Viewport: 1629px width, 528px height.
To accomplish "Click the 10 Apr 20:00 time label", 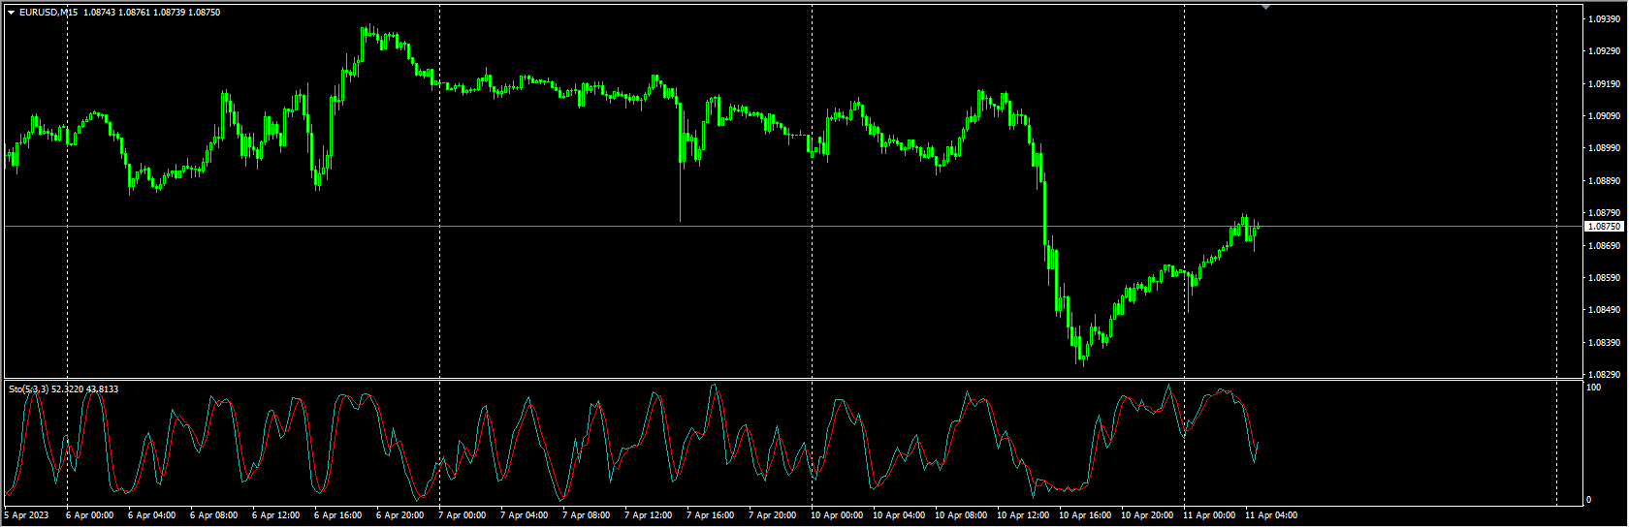I will tap(1146, 515).
